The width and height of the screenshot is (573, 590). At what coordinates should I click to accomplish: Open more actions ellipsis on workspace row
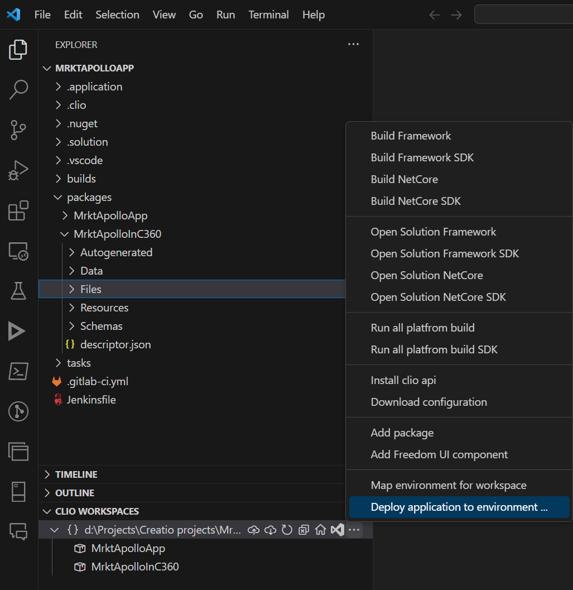354,530
